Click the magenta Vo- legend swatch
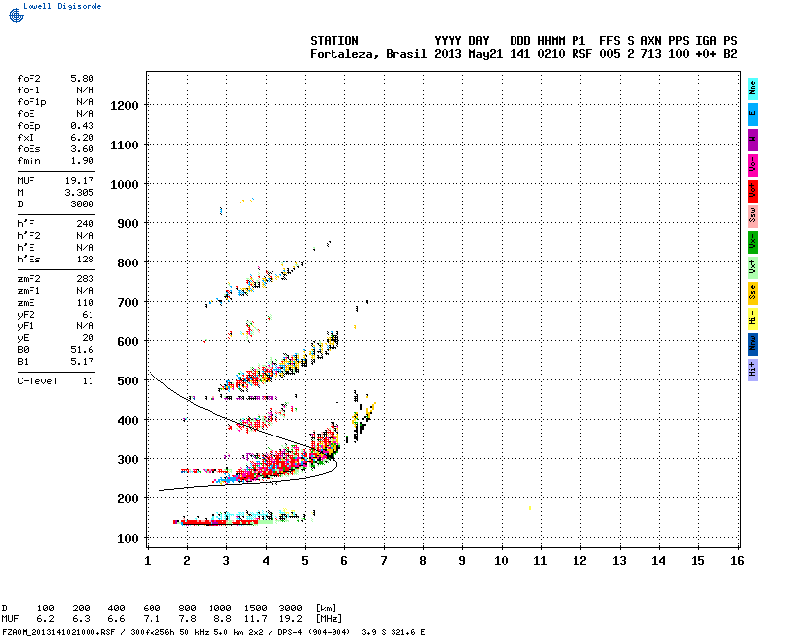This screenshot has width=787, height=639. (x=753, y=165)
